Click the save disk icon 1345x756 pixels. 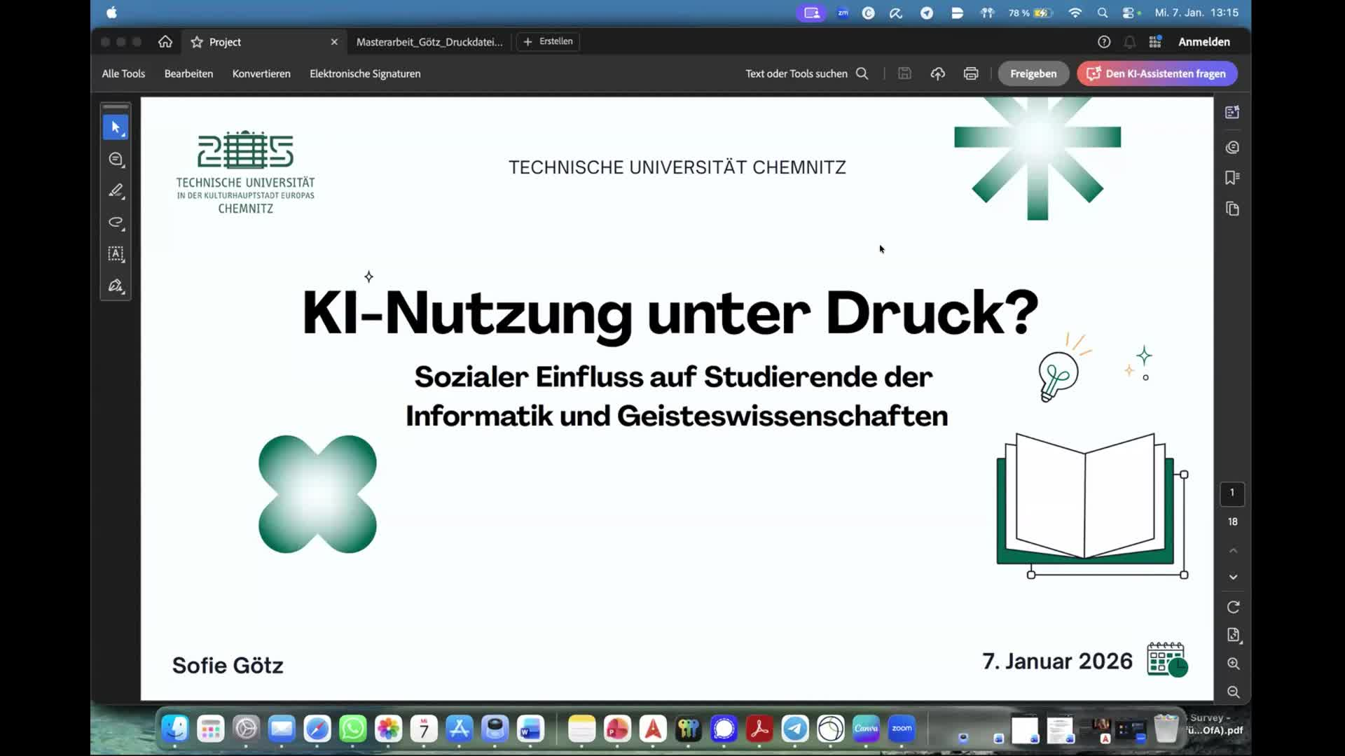coord(904,73)
